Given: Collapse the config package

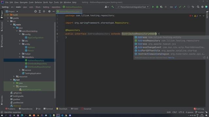Looking at the screenshot, I should point(20,34).
